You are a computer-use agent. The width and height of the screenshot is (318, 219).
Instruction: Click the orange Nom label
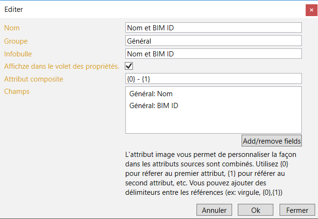click(12, 28)
